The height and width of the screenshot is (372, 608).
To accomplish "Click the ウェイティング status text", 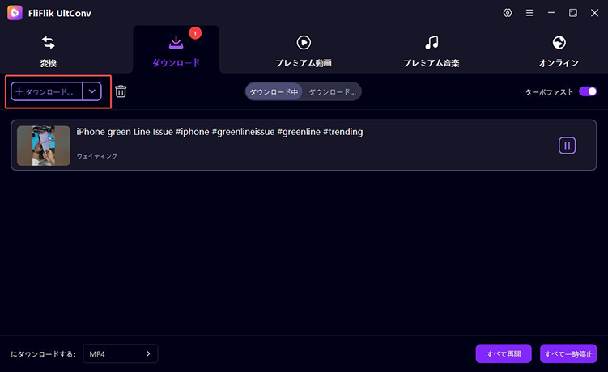I will click(97, 156).
